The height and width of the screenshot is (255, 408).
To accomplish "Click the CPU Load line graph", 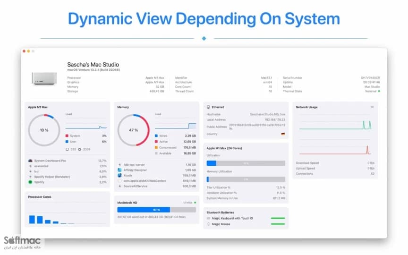I will (x=86, y=123).
